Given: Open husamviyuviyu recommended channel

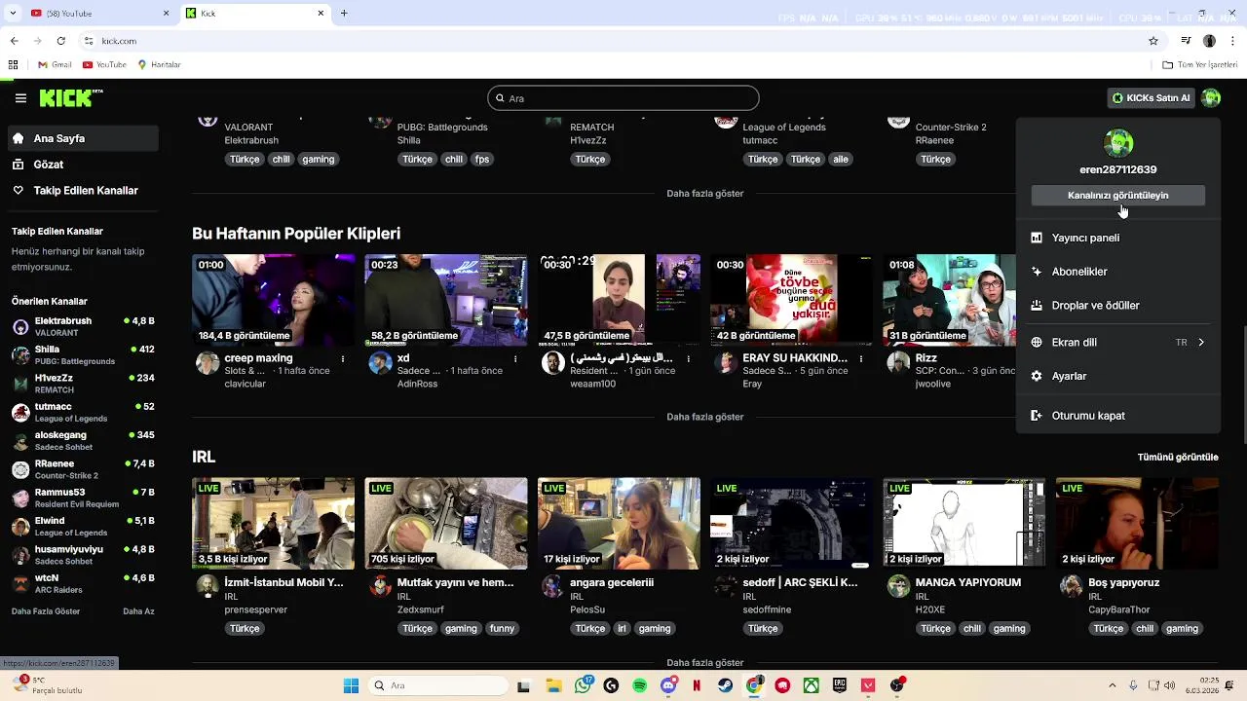Looking at the screenshot, I should [x=83, y=555].
